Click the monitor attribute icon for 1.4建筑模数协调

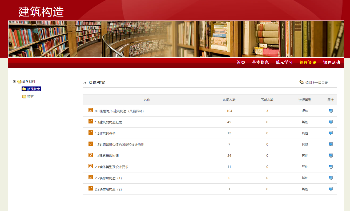pos(331,156)
